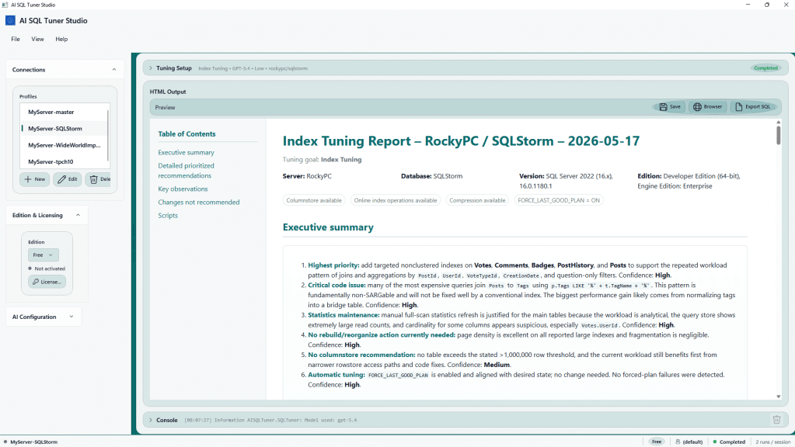Select the MyServer-WideWorldImp... profile
795x447 pixels.
tap(64, 145)
